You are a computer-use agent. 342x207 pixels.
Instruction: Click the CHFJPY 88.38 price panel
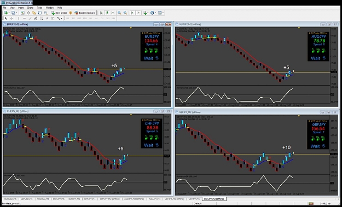point(152,133)
